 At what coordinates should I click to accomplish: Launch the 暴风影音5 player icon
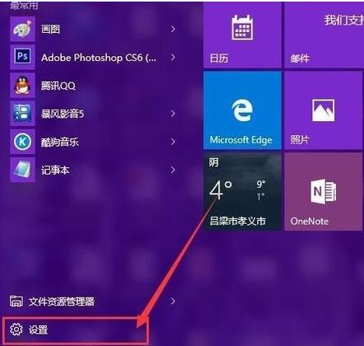(22, 114)
